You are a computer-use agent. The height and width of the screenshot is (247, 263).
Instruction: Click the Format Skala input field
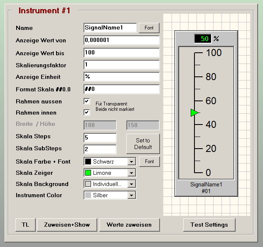point(121,89)
